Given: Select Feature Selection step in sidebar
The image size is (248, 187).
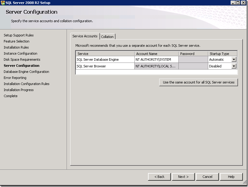Looking at the screenshot, I should pyautogui.click(x=17, y=41).
